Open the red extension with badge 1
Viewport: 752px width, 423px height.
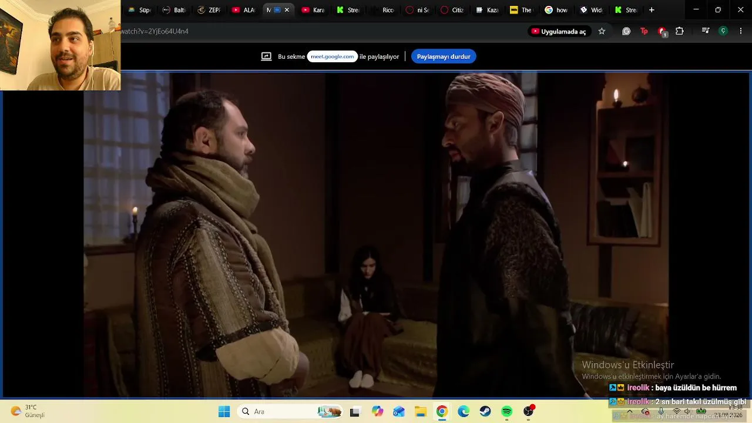pos(662,32)
